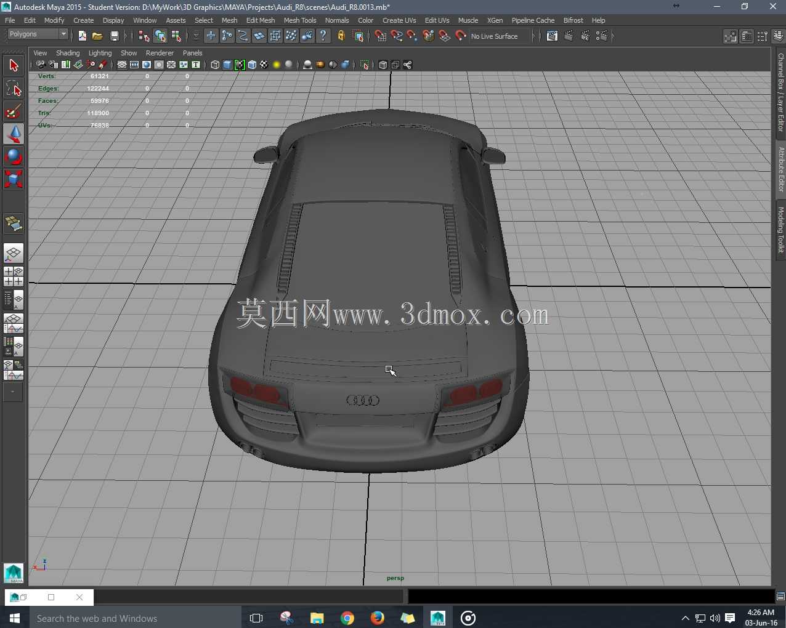Open the Bifrost menu
The height and width of the screenshot is (628, 786).
click(x=573, y=20)
